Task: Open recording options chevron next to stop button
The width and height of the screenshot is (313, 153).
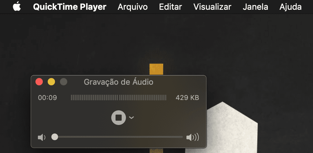Action: coord(131,118)
